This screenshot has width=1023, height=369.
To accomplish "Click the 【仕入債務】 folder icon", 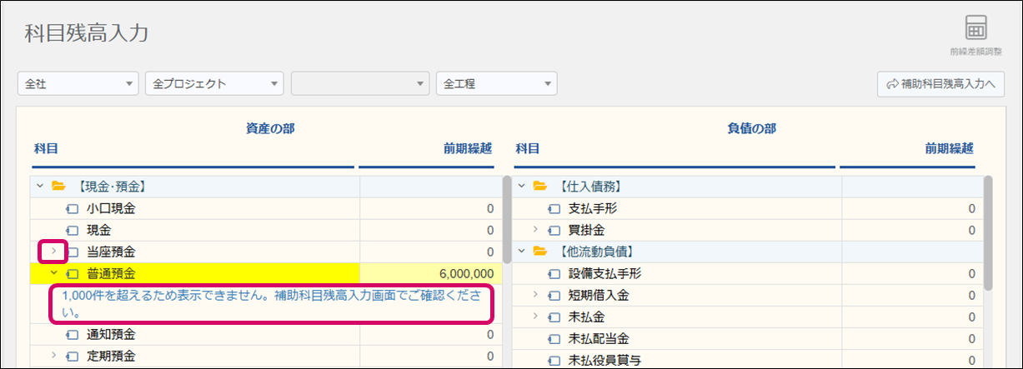I will [540, 186].
